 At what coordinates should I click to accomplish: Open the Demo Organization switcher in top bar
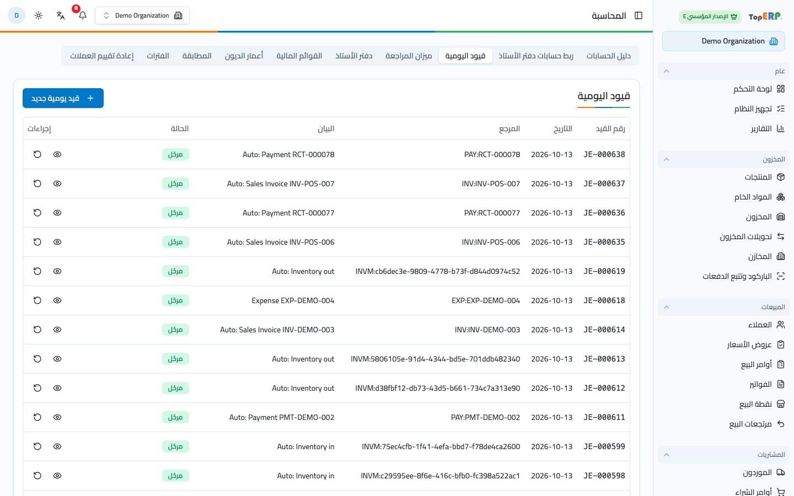coord(142,15)
